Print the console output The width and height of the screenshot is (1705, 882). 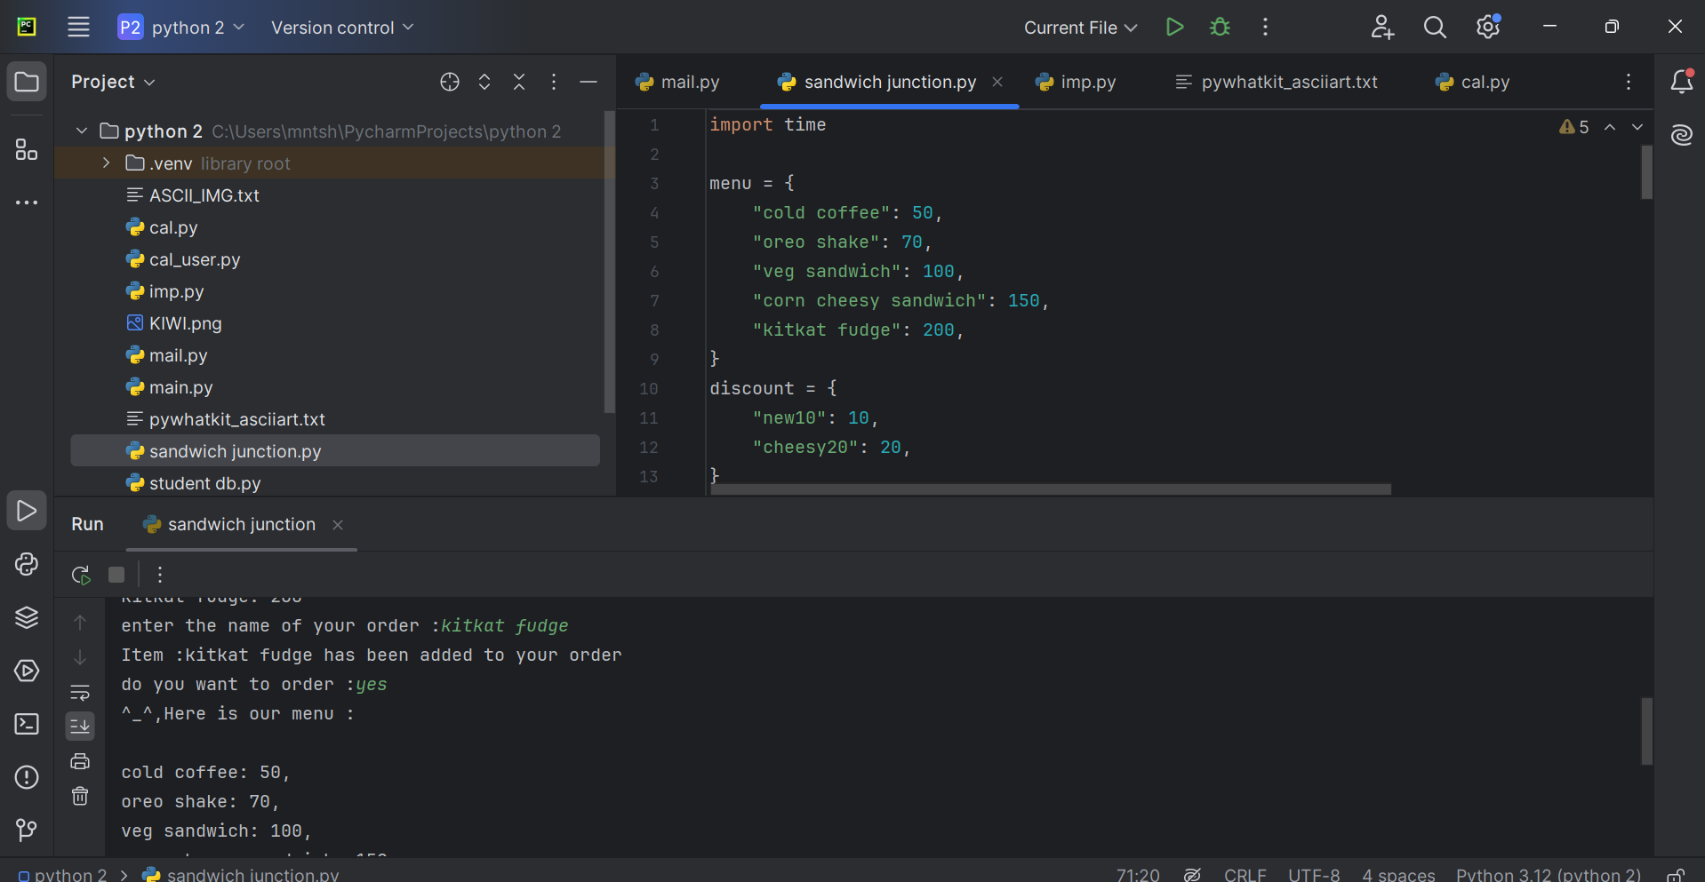point(80,761)
